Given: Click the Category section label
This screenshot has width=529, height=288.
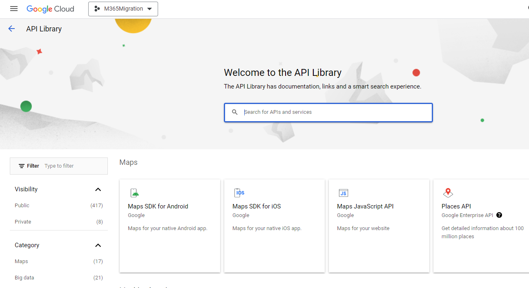Looking at the screenshot, I should coord(27,245).
